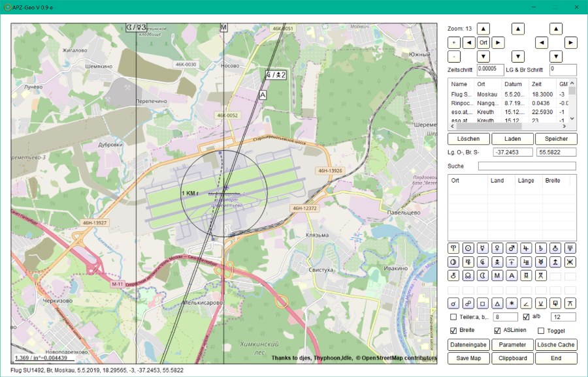The width and height of the screenshot is (588, 377).
Task: Move map up with arrow above Ort
Action: tap(483, 29)
